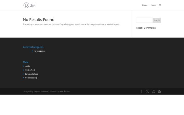Open the header search magnifier icon
Viewport: 184px width, 115px height.
(160, 5)
